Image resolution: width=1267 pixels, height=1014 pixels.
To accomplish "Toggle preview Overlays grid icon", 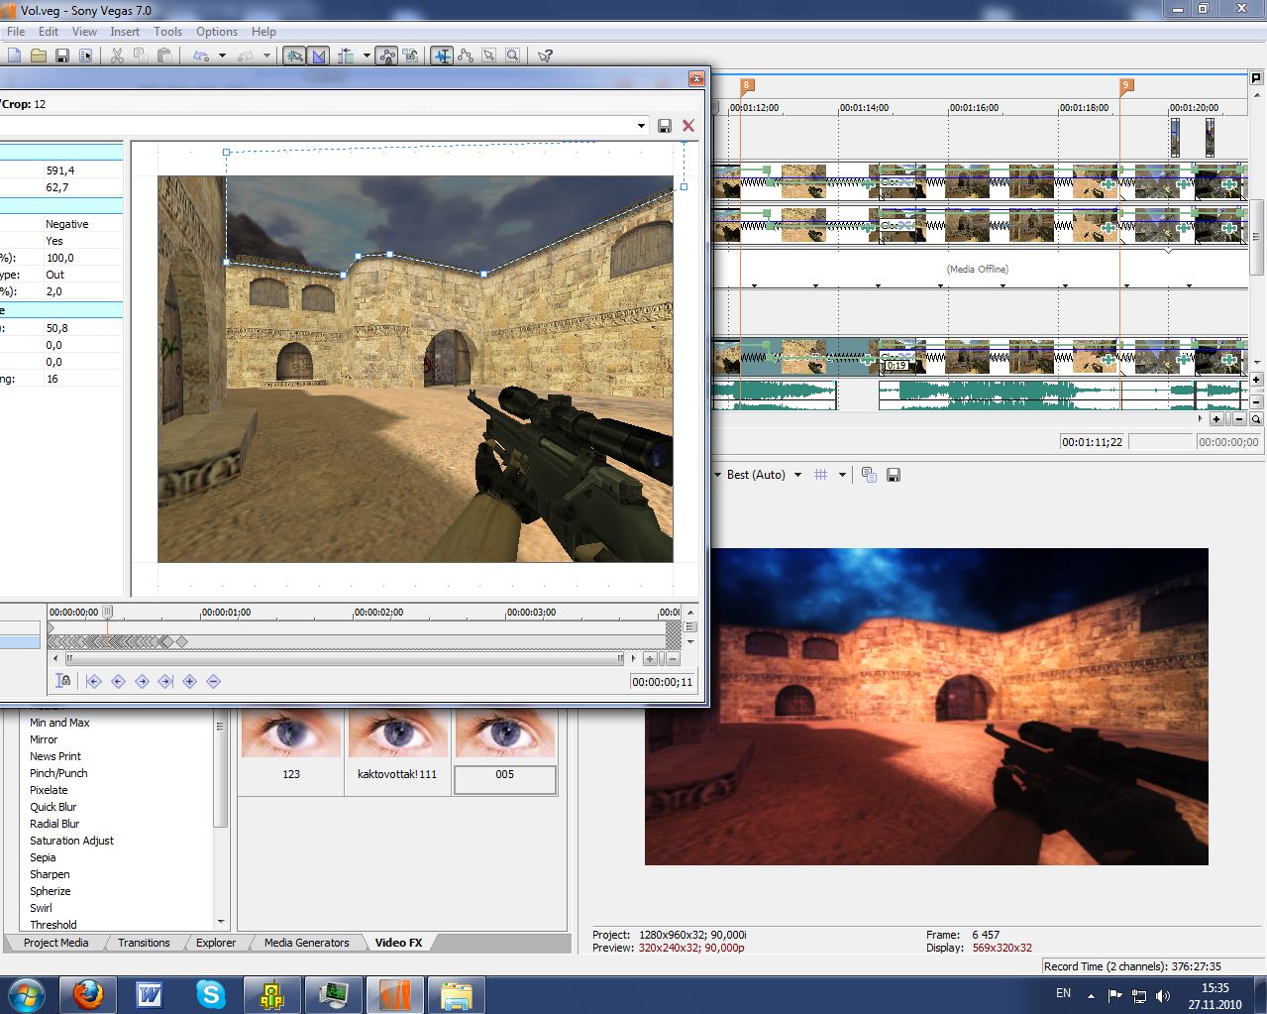I will tap(820, 475).
